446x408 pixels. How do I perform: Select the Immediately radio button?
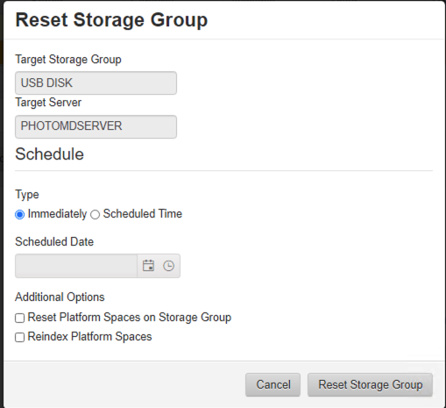click(x=19, y=214)
